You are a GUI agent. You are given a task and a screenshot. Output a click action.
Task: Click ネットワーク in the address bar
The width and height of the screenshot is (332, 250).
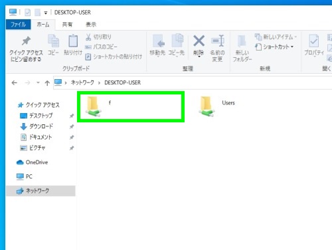click(82, 82)
